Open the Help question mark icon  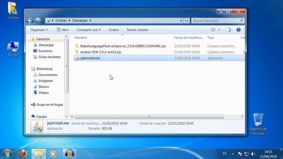click(x=238, y=30)
